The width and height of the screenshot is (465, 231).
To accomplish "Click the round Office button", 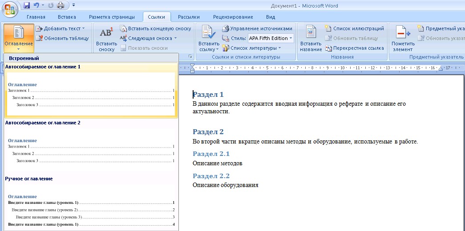I will [10, 9].
